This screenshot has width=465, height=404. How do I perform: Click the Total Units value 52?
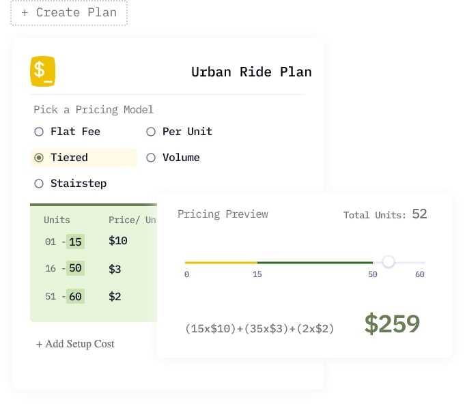click(x=419, y=214)
